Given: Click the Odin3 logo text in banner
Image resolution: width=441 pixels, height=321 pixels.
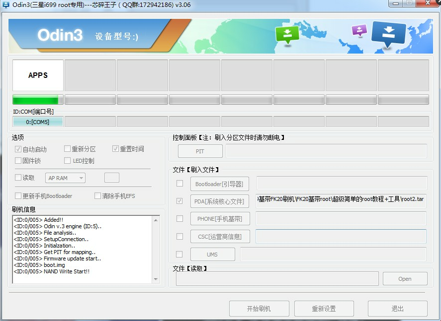Looking at the screenshot, I should [60, 35].
